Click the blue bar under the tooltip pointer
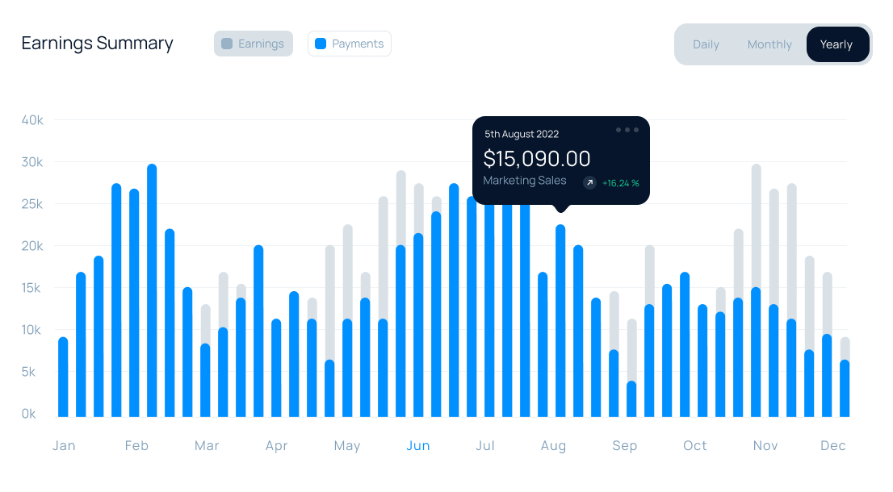Image resolution: width=893 pixels, height=492 pixels. click(x=560, y=323)
